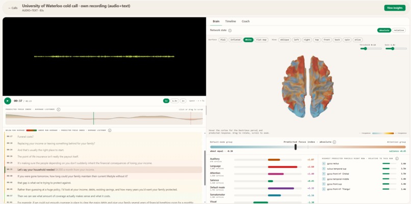This screenshot has width=411, height=204.
Task: Set view to oblique
Action: tap(285, 40)
